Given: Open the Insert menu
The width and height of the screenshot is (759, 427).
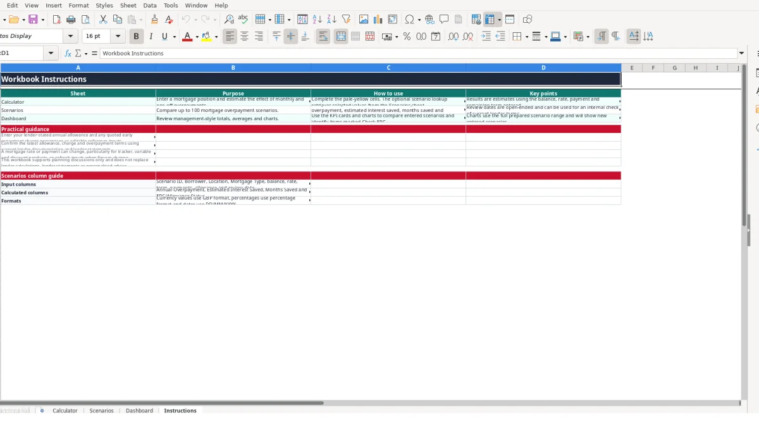Looking at the screenshot, I should [x=54, y=5].
